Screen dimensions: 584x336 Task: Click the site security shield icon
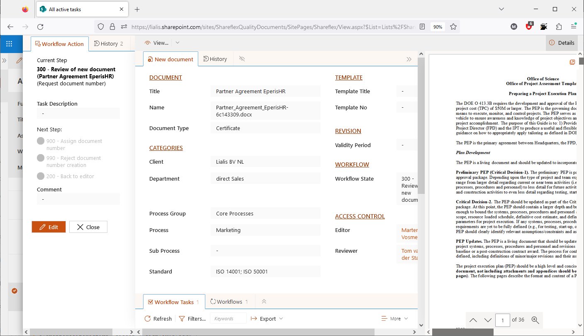coord(100,27)
